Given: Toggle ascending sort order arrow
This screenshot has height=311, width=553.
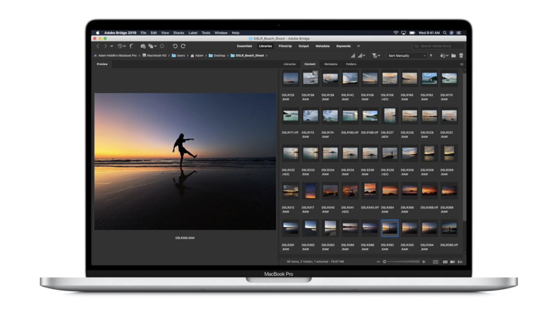Looking at the screenshot, I should pyautogui.click(x=431, y=56).
